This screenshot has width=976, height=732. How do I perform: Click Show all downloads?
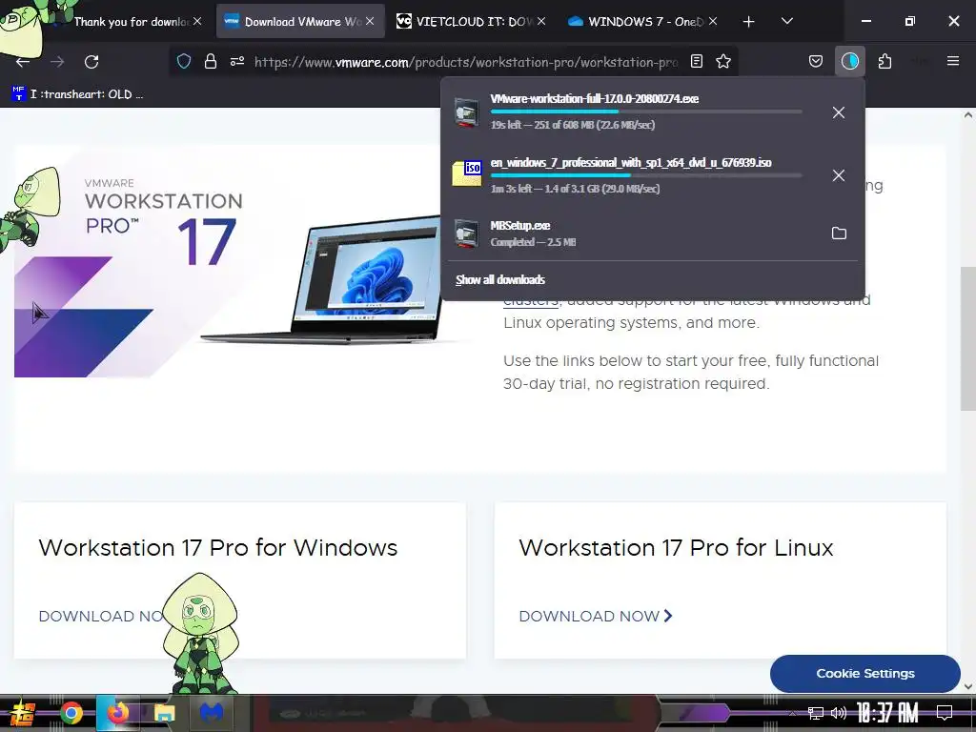[x=499, y=280]
